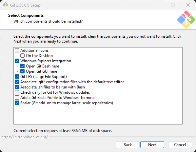Screen dimensions: 196x152
Task: Click empty area of components list
Action: point(98,115)
